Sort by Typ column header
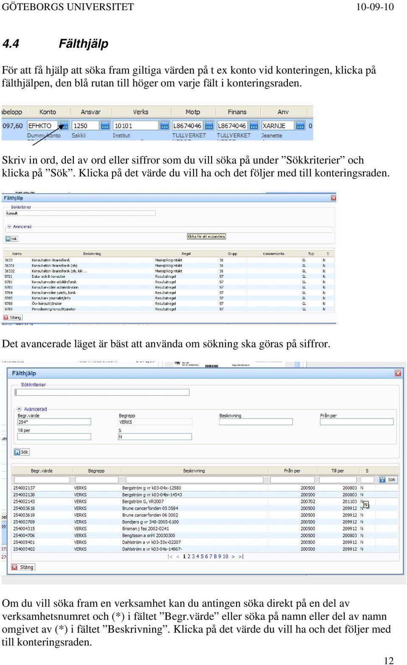 click(x=311, y=254)
